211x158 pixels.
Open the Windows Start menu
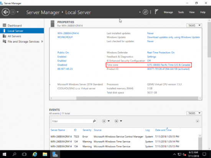5,154
